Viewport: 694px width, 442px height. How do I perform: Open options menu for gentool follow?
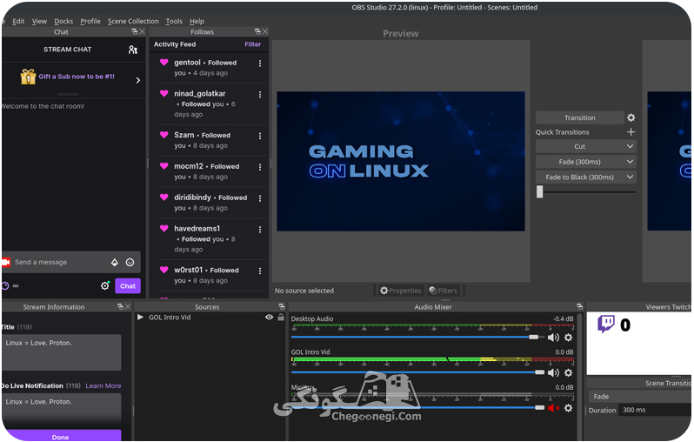click(260, 64)
